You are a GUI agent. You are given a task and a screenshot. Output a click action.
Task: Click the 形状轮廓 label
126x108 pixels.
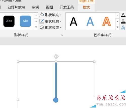pos(52,21)
